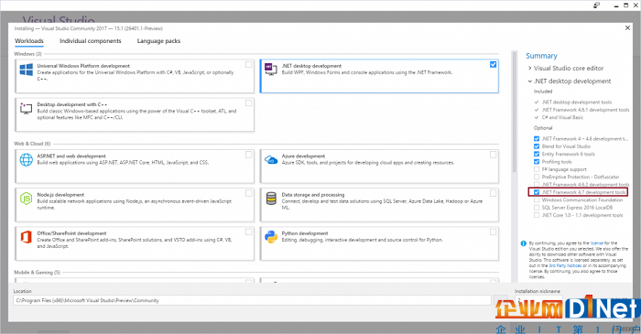The image size is (641, 334).
Task: Click the Python development icon
Action: (271, 237)
